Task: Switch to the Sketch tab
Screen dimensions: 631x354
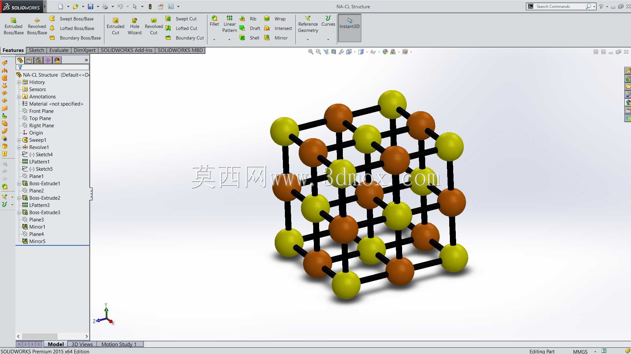Action: coord(36,50)
